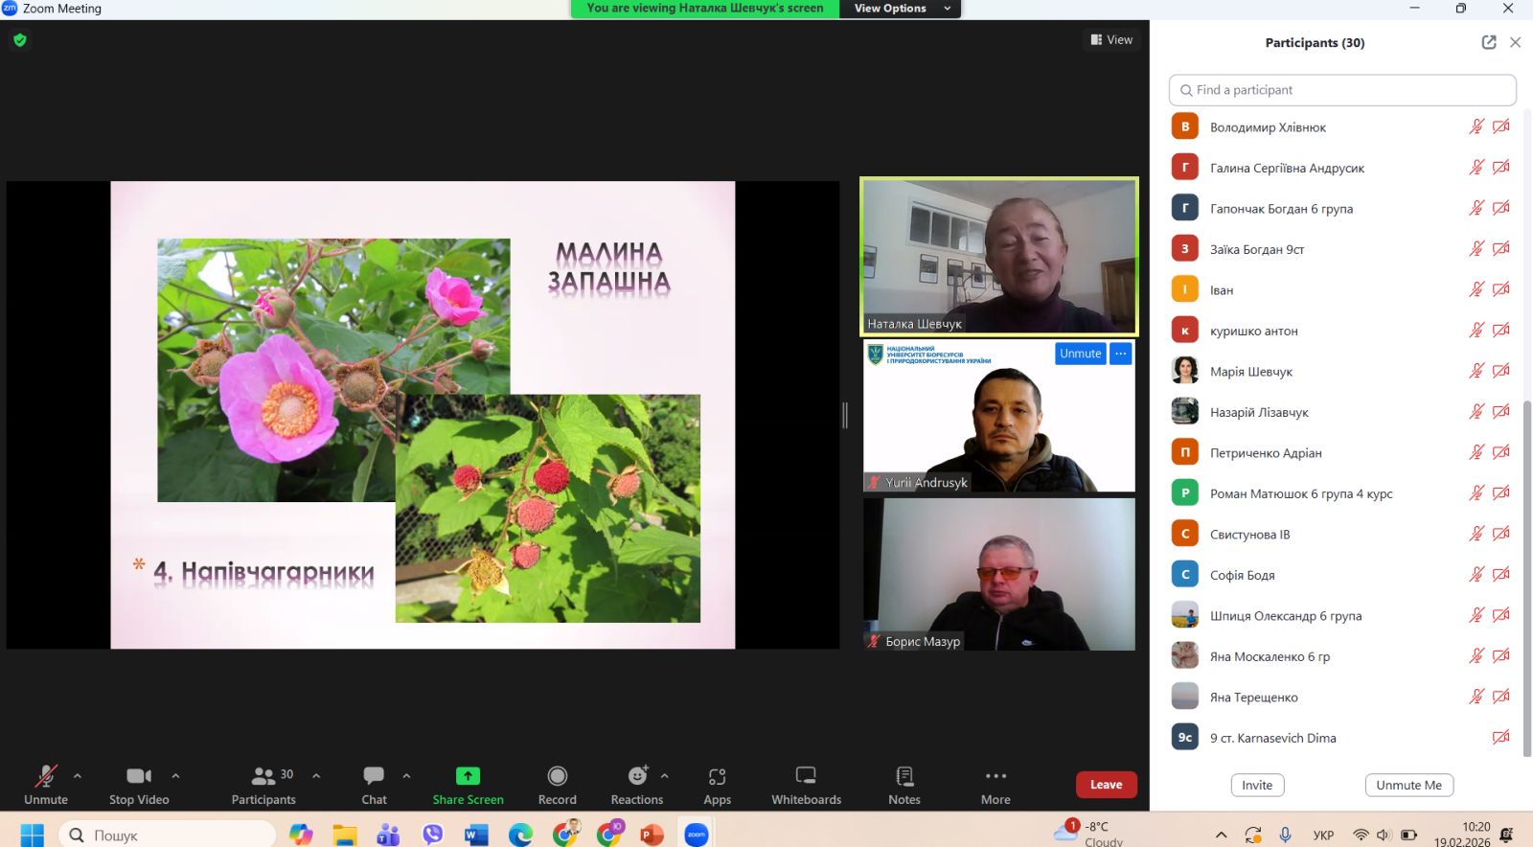1533x847 pixels.
Task: Open the three-dot menu on Yurii Andrusyk's video
Action: tap(1121, 354)
